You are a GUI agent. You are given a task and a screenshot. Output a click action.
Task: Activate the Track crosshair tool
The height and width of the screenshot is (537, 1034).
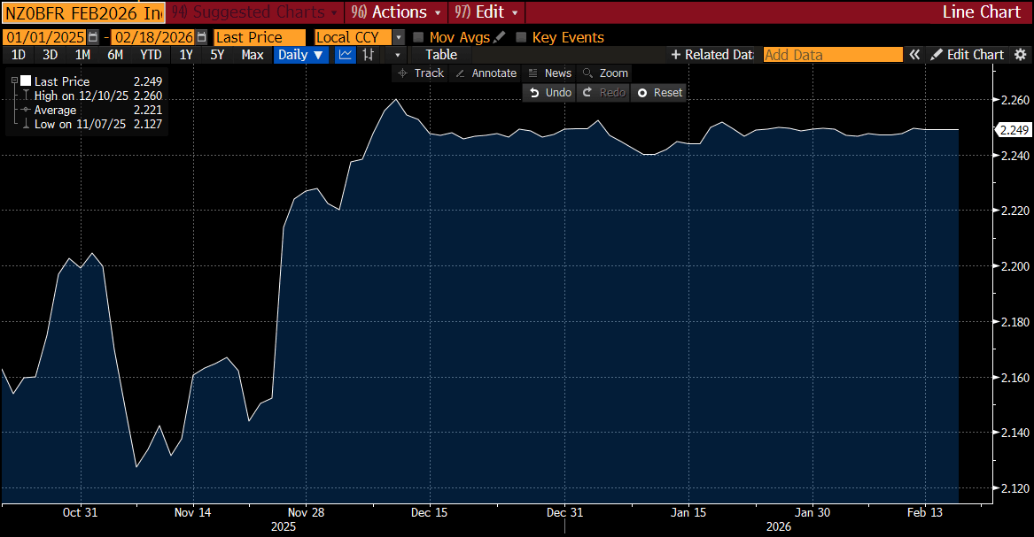click(x=421, y=73)
